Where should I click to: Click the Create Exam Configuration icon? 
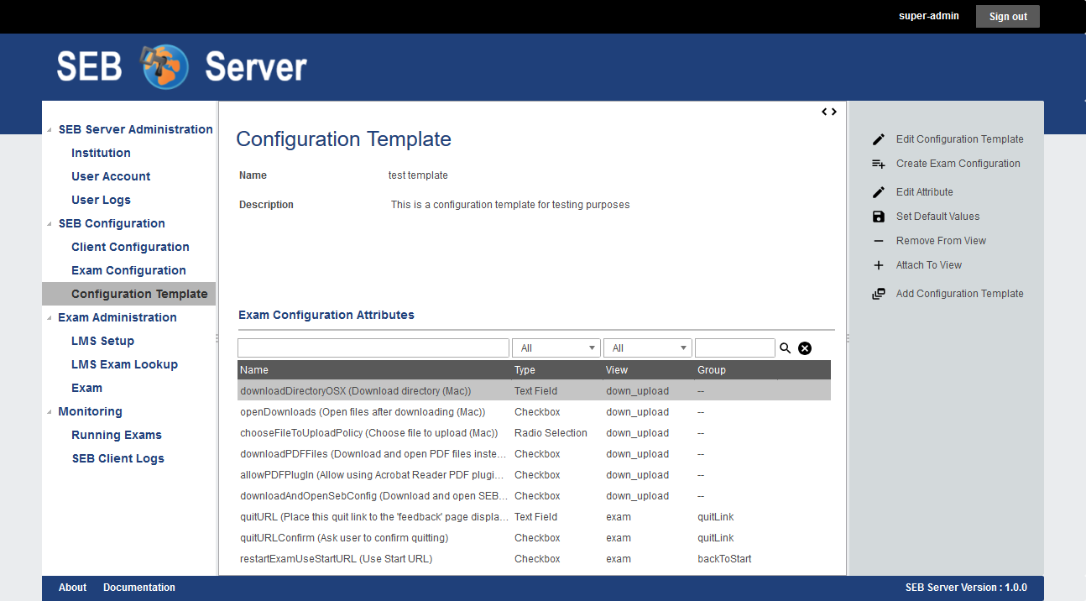click(x=879, y=164)
